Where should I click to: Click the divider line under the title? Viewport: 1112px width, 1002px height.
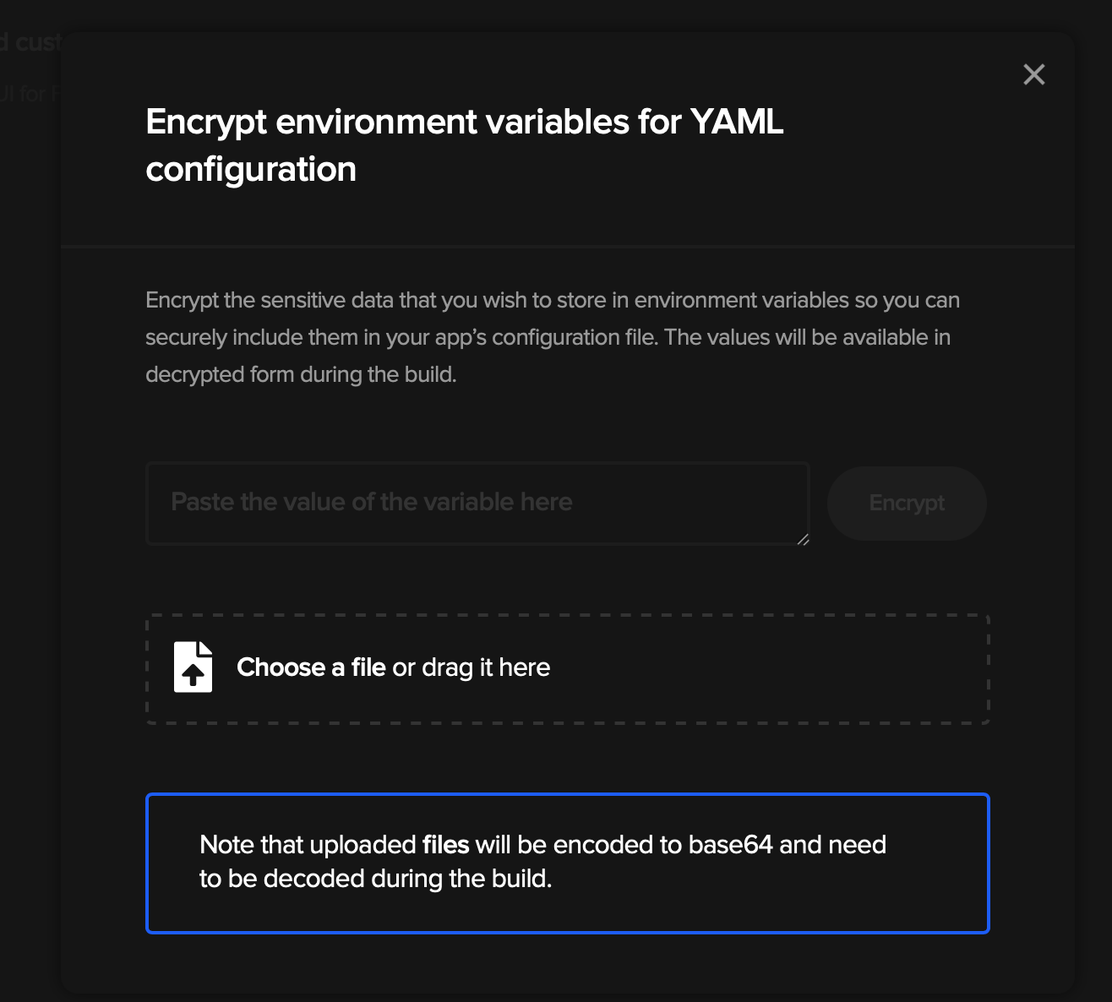568,246
